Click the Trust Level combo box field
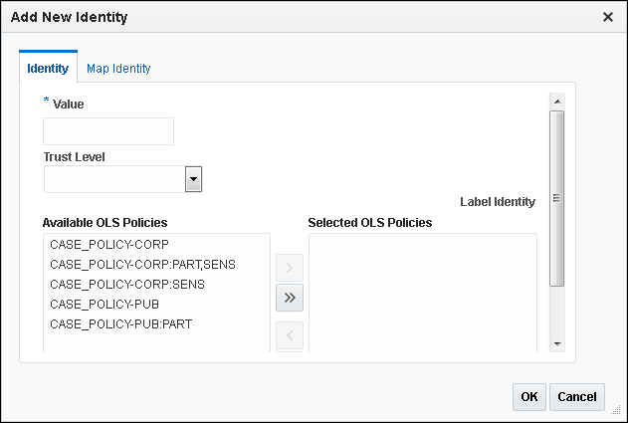 [114, 179]
